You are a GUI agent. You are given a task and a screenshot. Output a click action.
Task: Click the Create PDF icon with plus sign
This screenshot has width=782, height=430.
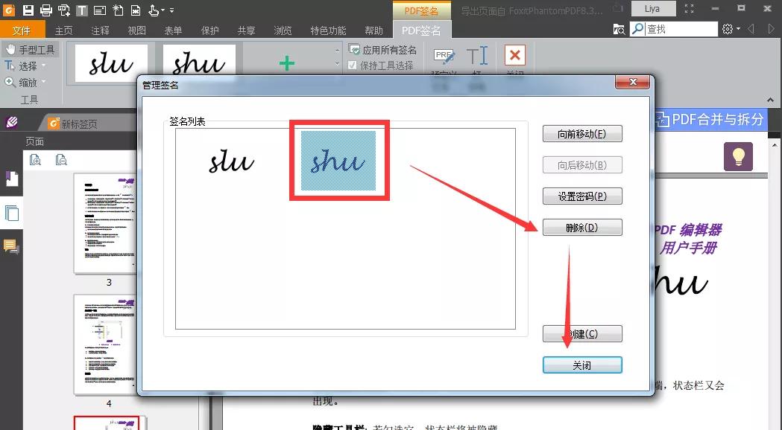tap(64, 10)
